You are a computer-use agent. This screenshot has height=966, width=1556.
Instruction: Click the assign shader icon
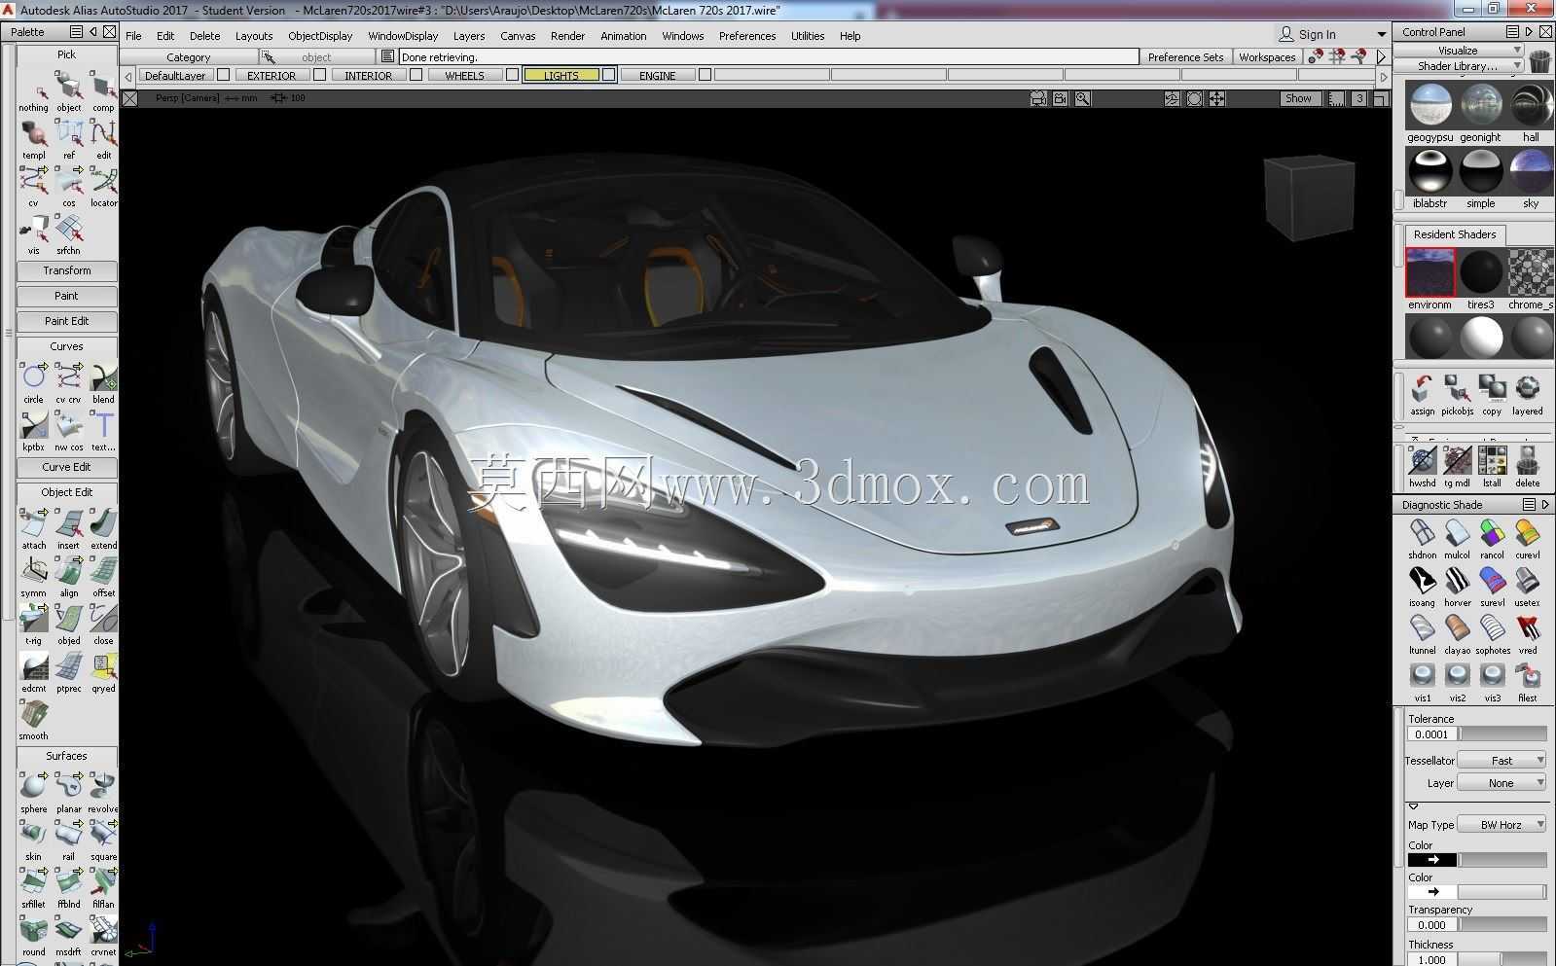[1422, 395]
